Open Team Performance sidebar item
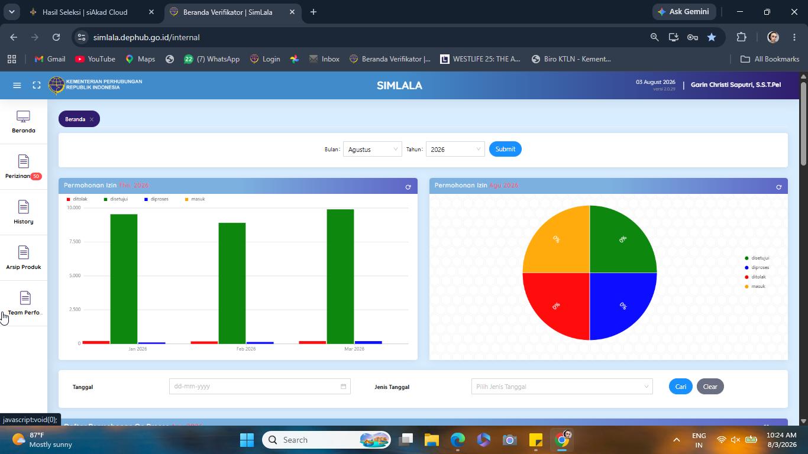This screenshot has width=808, height=454. (24, 304)
